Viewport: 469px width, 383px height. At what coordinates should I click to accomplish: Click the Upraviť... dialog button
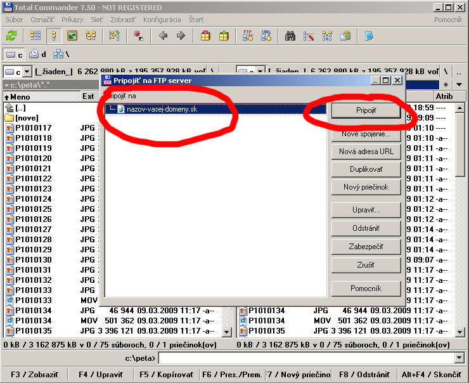(366, 210)
